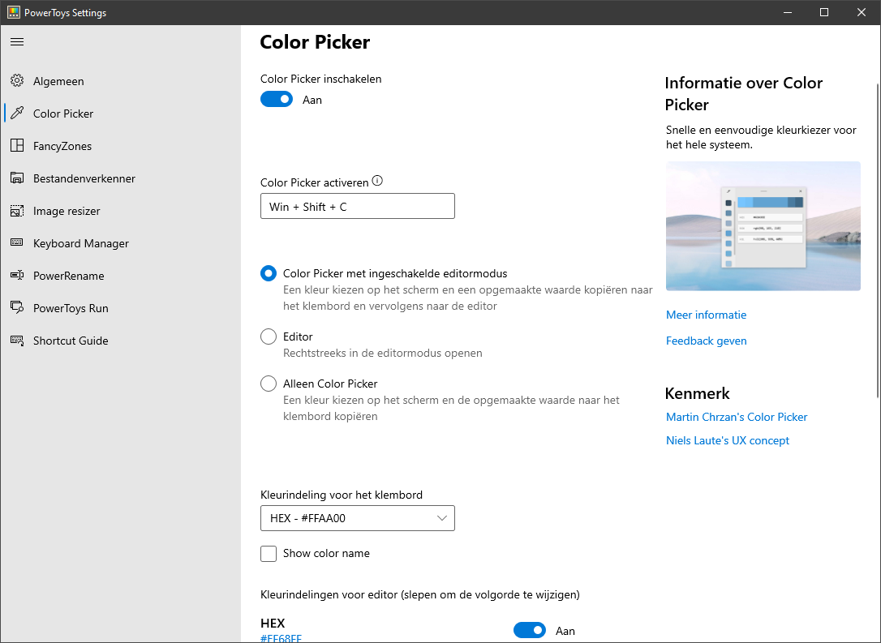Screen dimensions: 881x643
Task: Click the PowerToys app icon in title bar
Action: point(14,12)
